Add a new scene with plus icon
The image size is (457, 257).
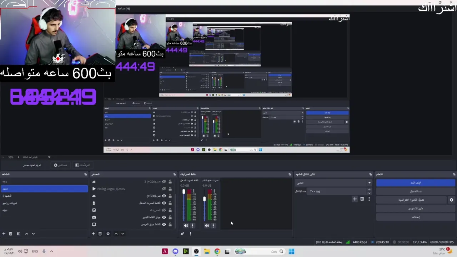(x=4, y=234)
